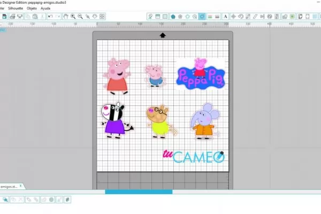The image size is (321, 214).
Task: Open the Silhouette menu
Action: [x=16, y=9]
